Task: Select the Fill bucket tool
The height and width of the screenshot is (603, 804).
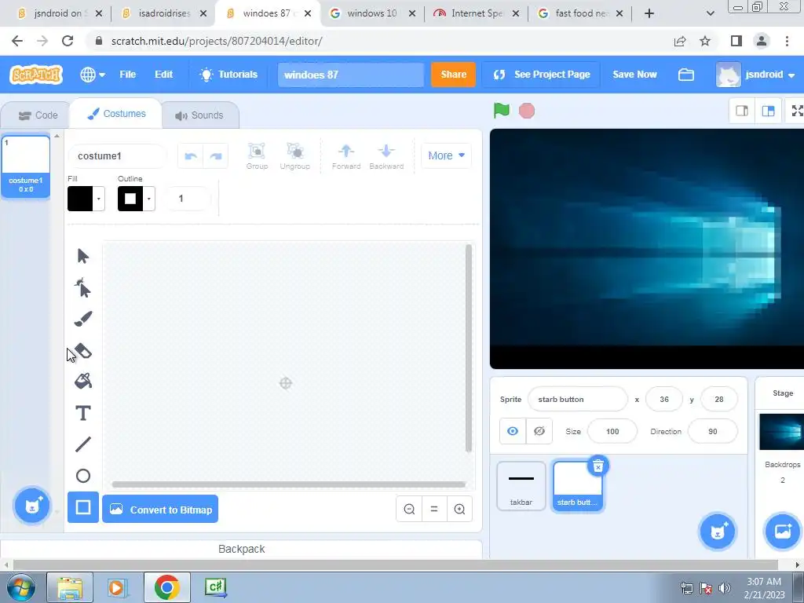Action: tap(82, 381)
